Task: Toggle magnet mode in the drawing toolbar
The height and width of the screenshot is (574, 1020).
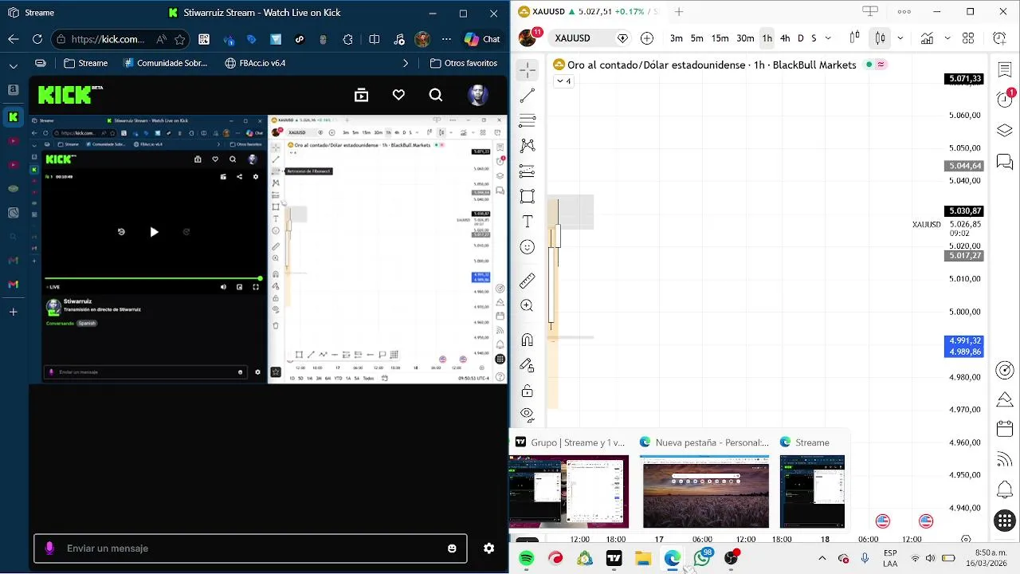Action: (x=527, y=340)
